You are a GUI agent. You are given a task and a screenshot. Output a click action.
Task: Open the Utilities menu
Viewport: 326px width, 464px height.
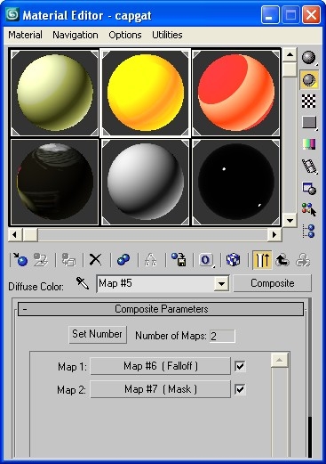click(x=167, y=35)
